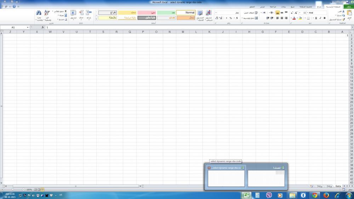Viewport: 354px width, 199px height.
Task: Open the green File tab
Action: coord(349,7)
